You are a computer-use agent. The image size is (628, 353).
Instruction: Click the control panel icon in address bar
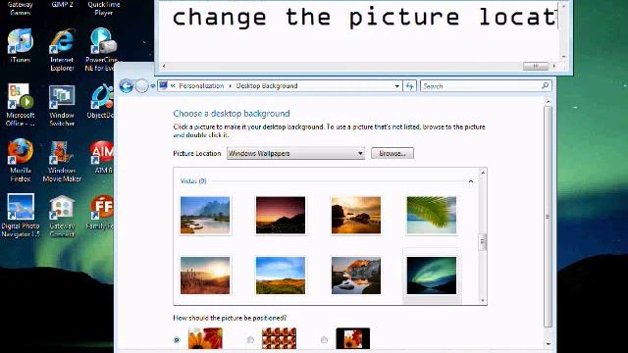click(x=164, y=85)
